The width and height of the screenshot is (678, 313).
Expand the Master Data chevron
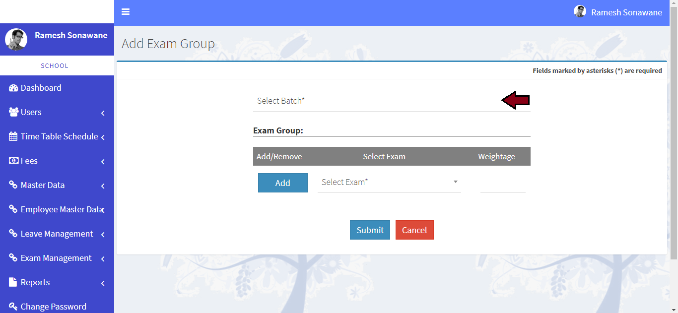pos(103,186)
